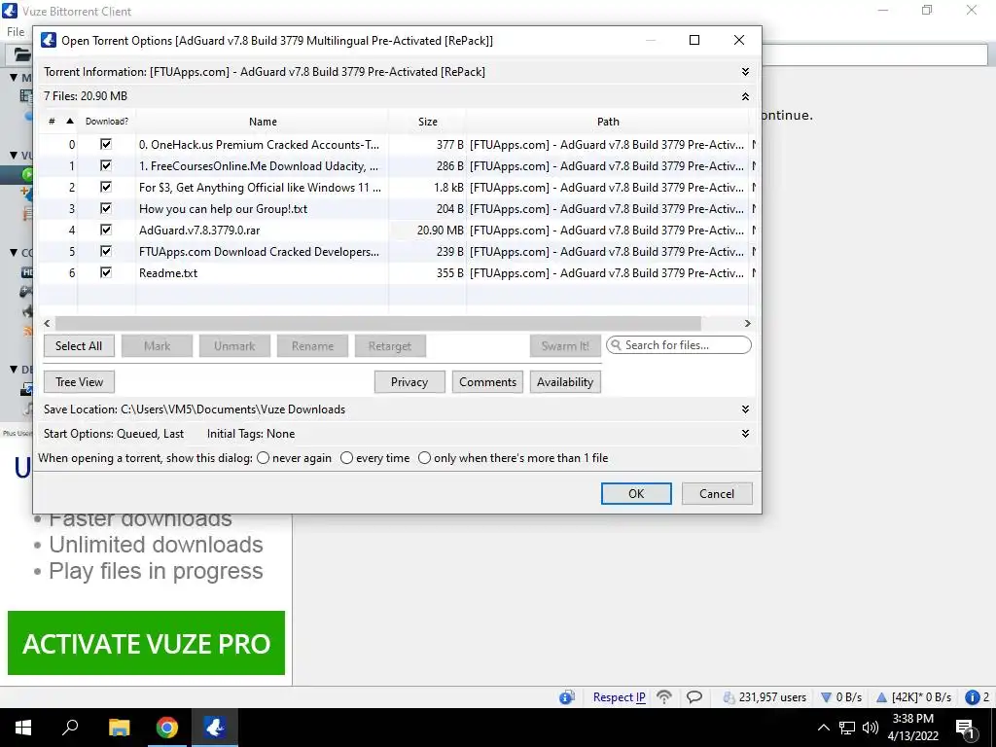The width and height of the screenshot is (996, 747).
Task: Toggle download of AdGuard.v7.8.3779.0.rar
Action: (106, 230)
